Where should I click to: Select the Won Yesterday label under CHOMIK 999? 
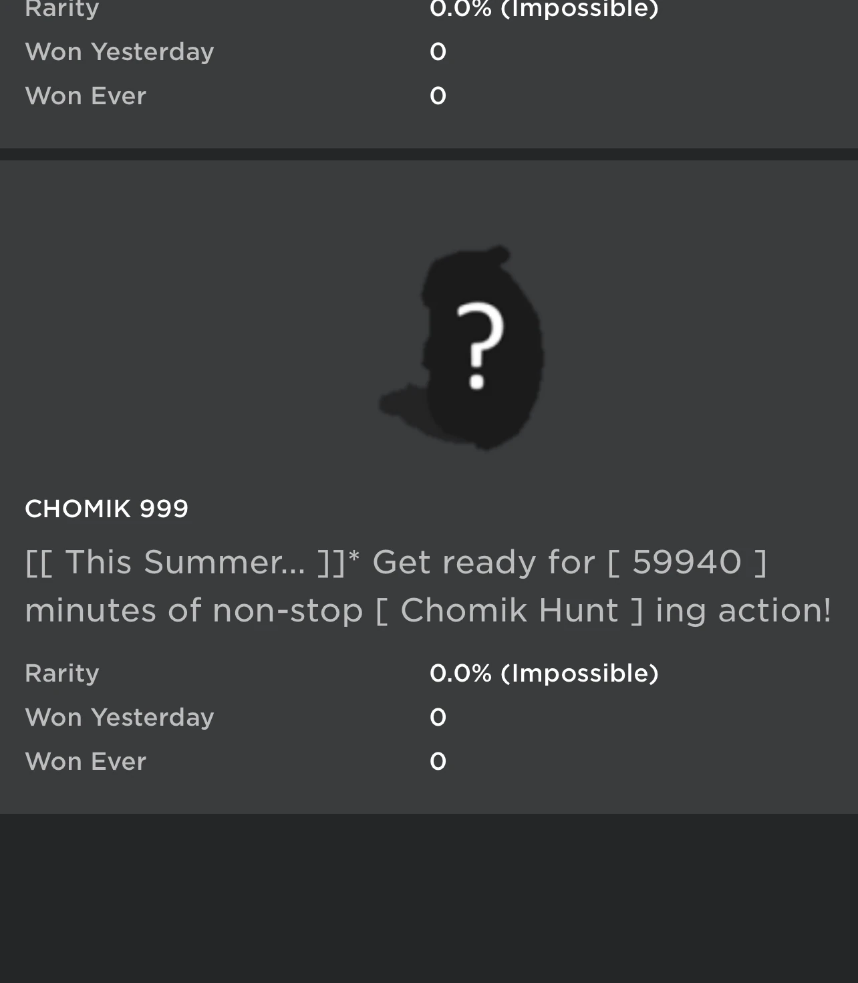(119, 717)
